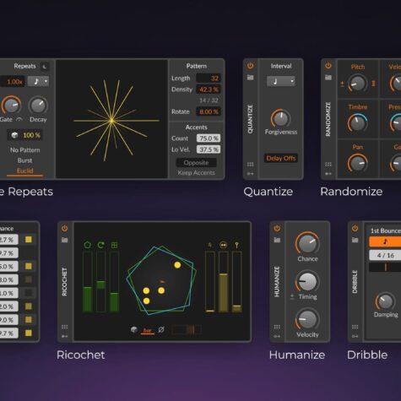The height and width of the screenshot is (401, 401).
Task: Click the yellow double-dot circle icon in Ricochet
Action: 223,245
